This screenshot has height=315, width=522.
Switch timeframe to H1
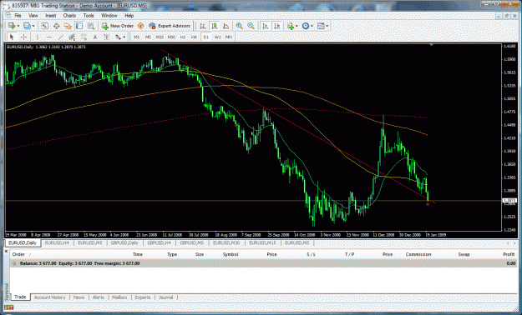pos(182,37)
